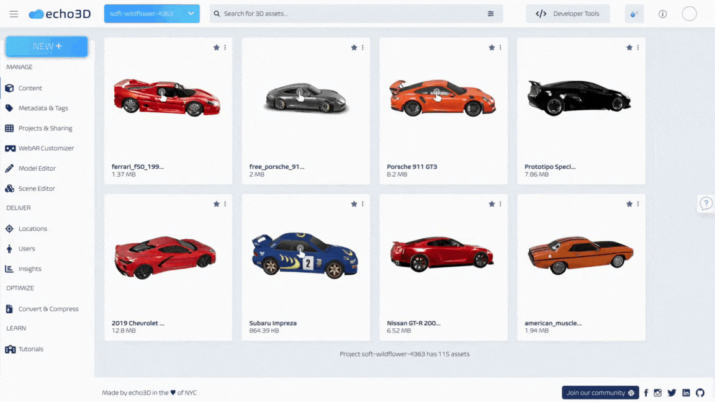Open Convert & Compress tool
The image size is (715, 402).
point(47,308)
